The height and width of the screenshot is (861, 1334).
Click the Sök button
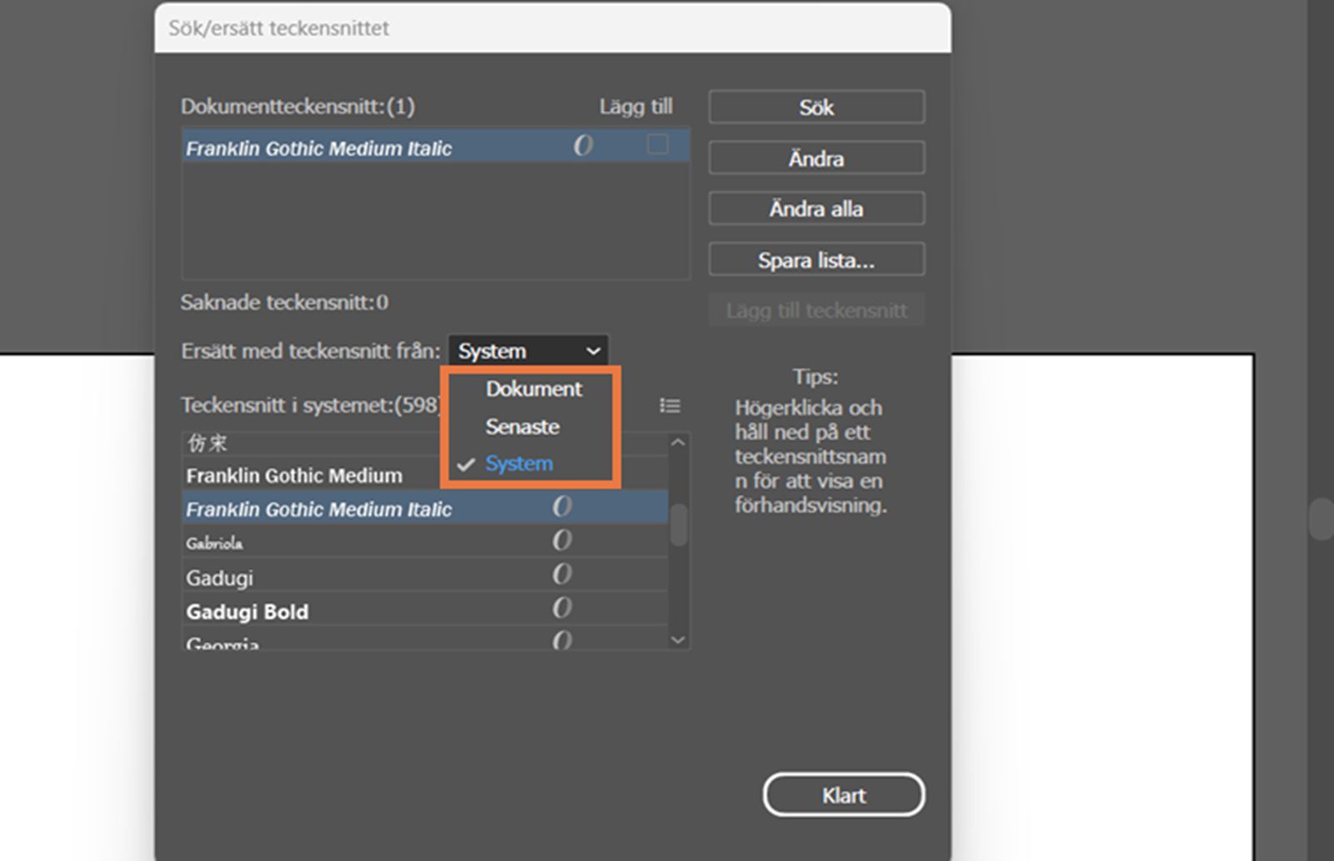816,108
